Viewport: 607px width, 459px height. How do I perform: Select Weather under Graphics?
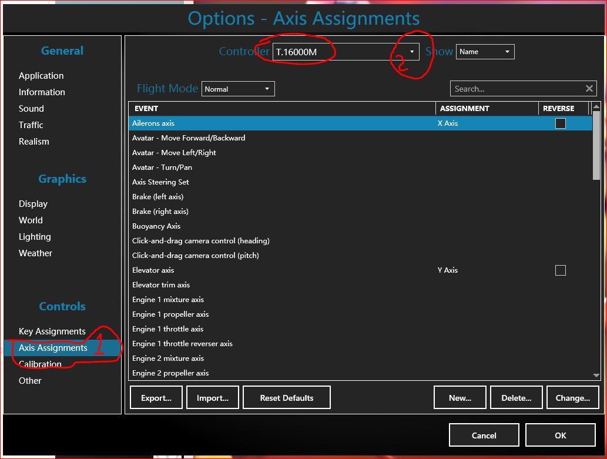pos(35,253)
